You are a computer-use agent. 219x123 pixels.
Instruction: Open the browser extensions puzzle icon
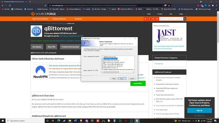[x=213, y=5]
